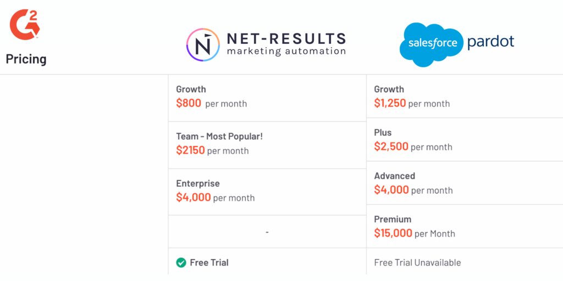The height and width of the screenshot is (281, 563).
Task: Select the Team - Most Popular! plan
Action: click(x=267, y=145)
